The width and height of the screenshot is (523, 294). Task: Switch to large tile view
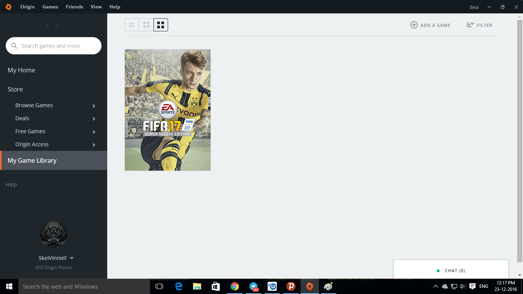coord(161,25)
